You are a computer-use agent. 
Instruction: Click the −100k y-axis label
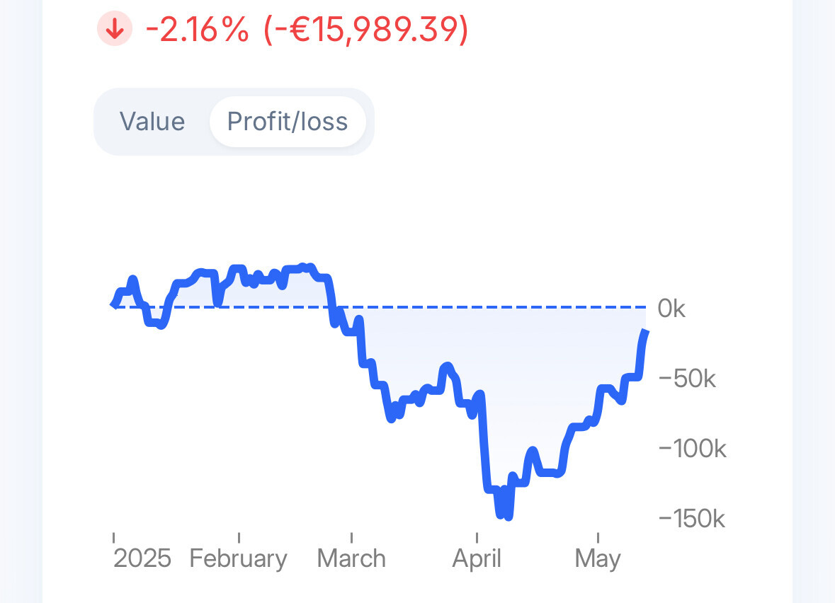coord(692,449)
